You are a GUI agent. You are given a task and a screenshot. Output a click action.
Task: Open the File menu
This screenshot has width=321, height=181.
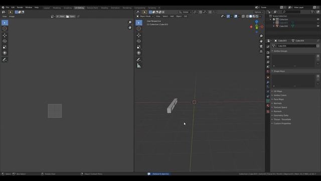8,8
